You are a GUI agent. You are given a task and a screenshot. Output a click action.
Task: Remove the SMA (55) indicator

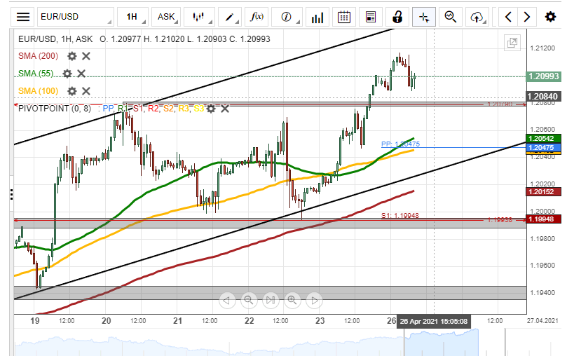[x=81, y=74]
